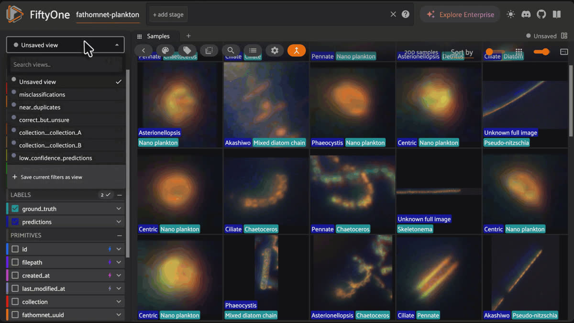Collapse the LABELS group
The image size is (574, 323).
(x=119, y=195)
